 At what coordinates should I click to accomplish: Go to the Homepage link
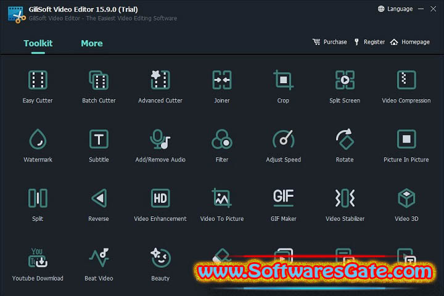409,42
